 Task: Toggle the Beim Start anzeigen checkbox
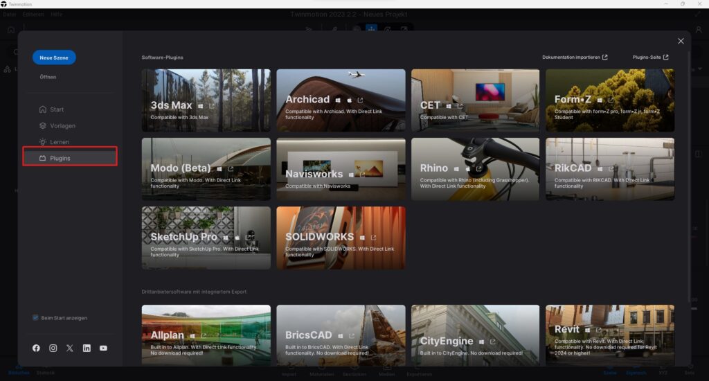pyautogui.click(x=35, y=318)
